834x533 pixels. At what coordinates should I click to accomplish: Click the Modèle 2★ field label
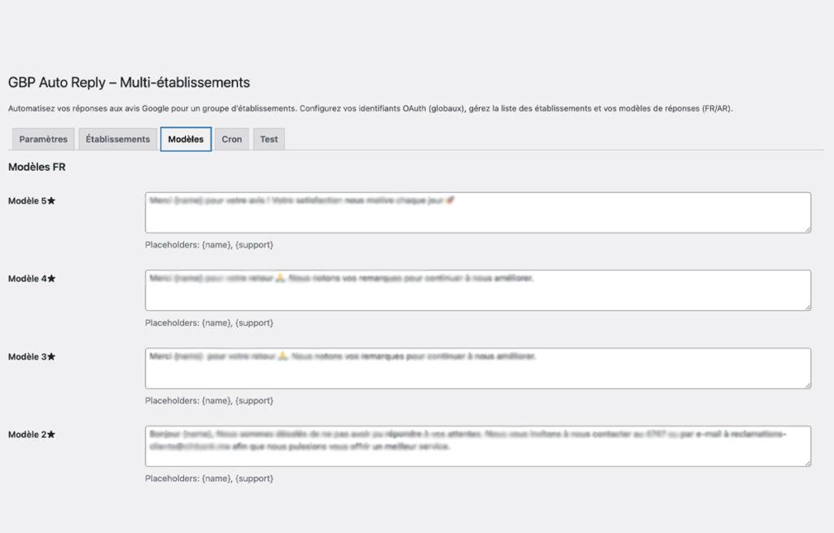coord(32,435)
